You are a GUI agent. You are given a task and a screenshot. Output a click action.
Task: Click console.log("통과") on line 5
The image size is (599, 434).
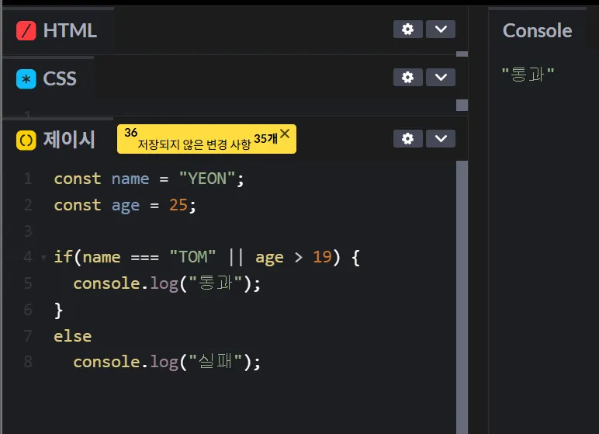[x=167, y=283]
